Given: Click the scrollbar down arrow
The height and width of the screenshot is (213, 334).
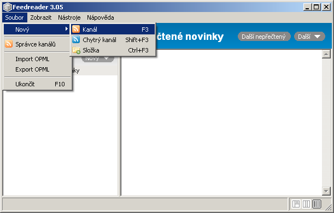Looking at the screenshot, I should pyautogui.click(x=326, y=191).
